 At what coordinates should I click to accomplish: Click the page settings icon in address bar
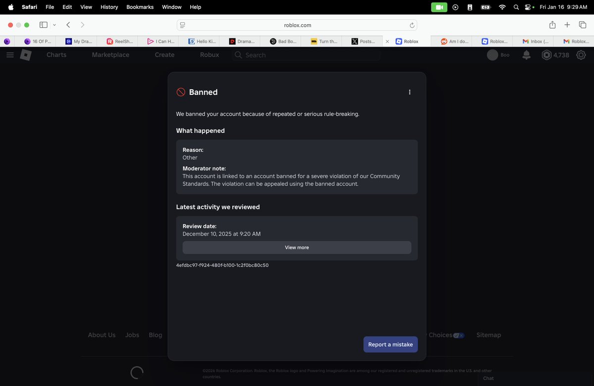tap(183, 25)
